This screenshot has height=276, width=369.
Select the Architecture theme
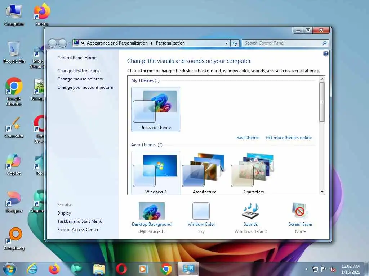click(205, 173)
